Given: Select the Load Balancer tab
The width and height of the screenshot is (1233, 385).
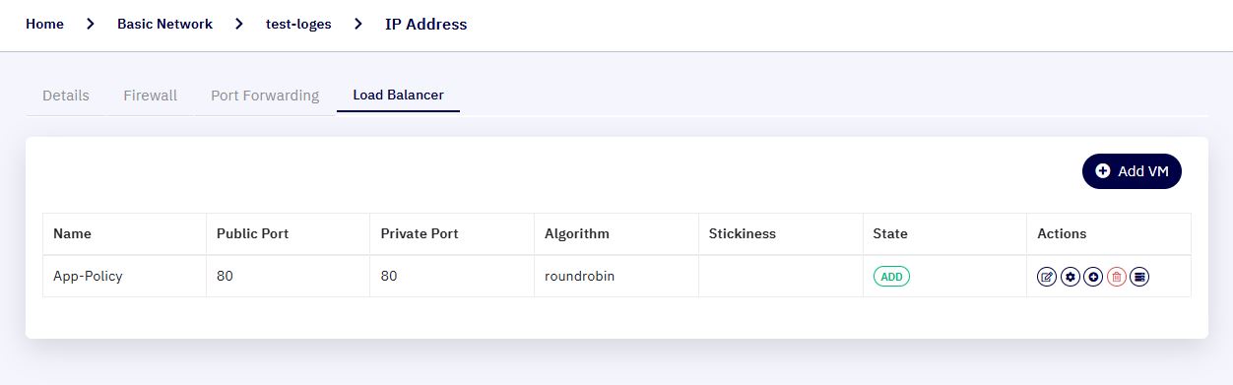Looking at the screenshot, I should click(x=399, y=96).
